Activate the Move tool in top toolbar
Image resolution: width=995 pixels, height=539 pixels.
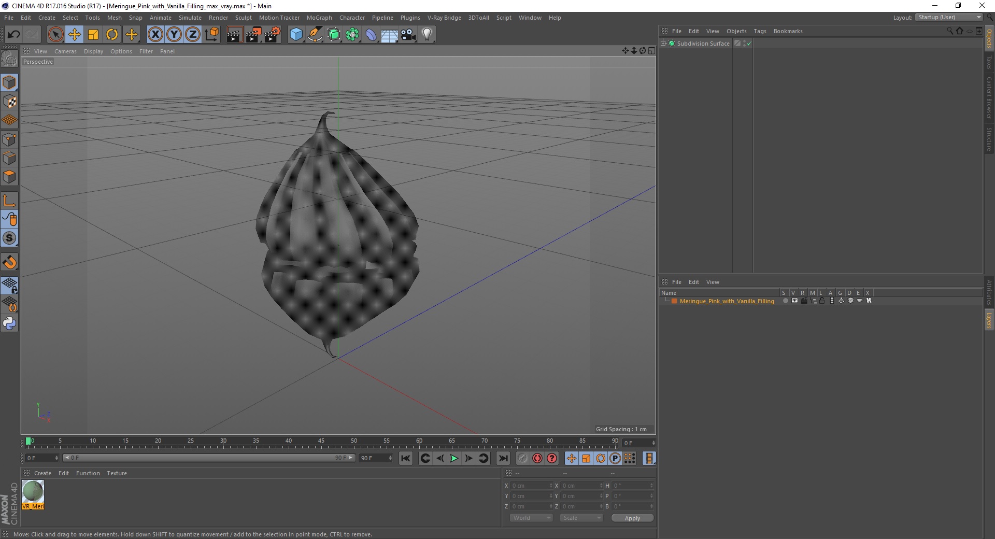pyautogui.click(x=75, y=35)
